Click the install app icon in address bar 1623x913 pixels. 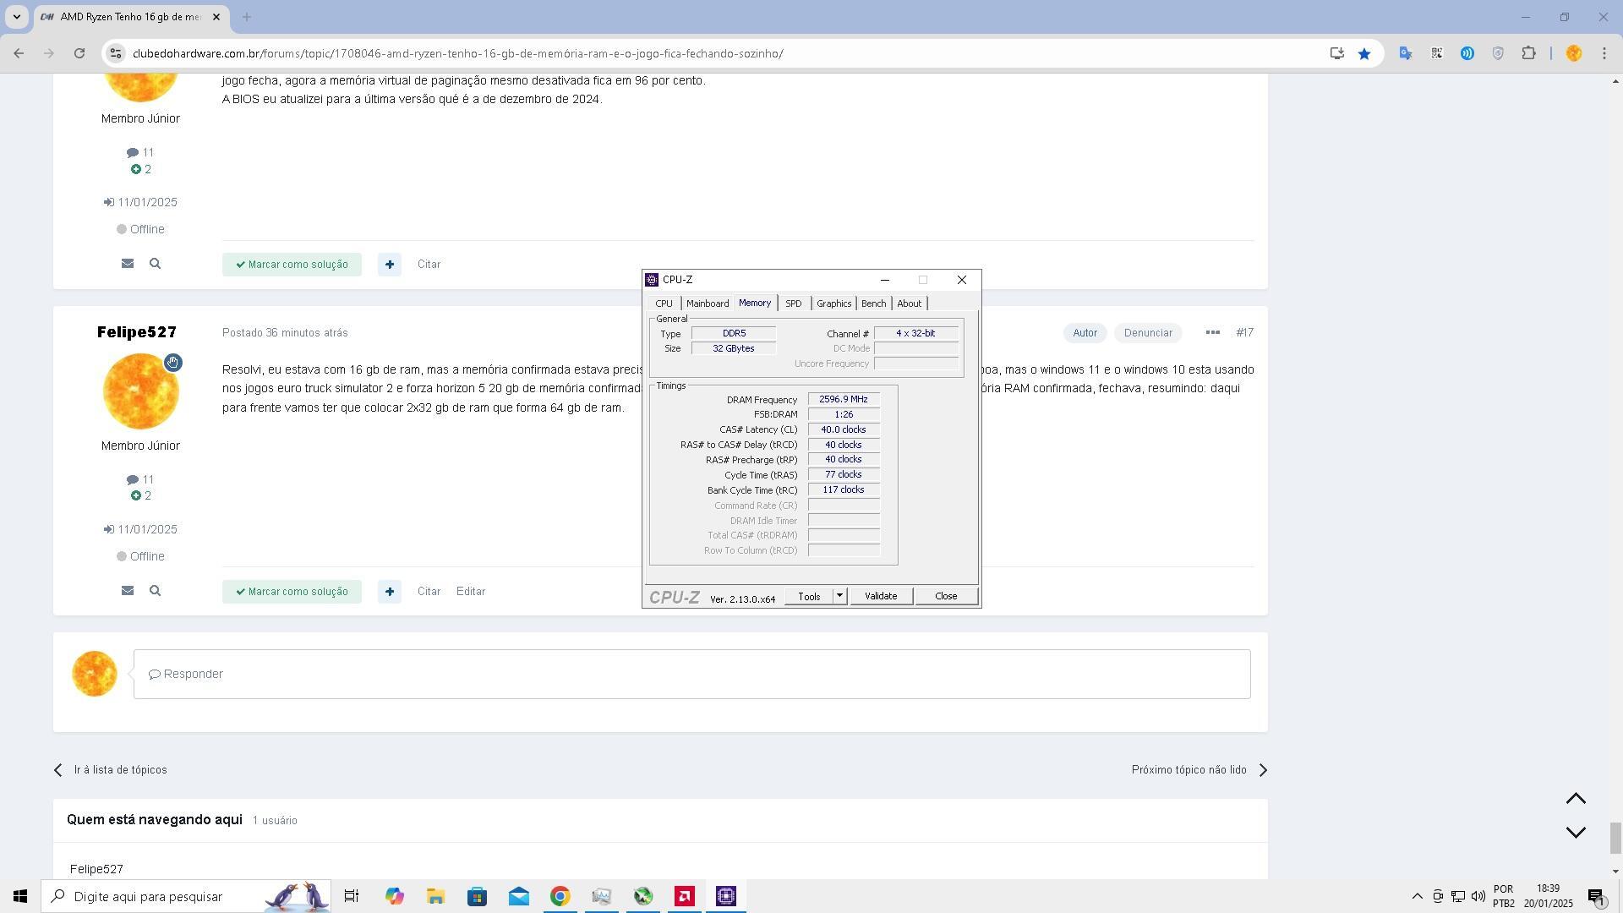(1336, 53)
